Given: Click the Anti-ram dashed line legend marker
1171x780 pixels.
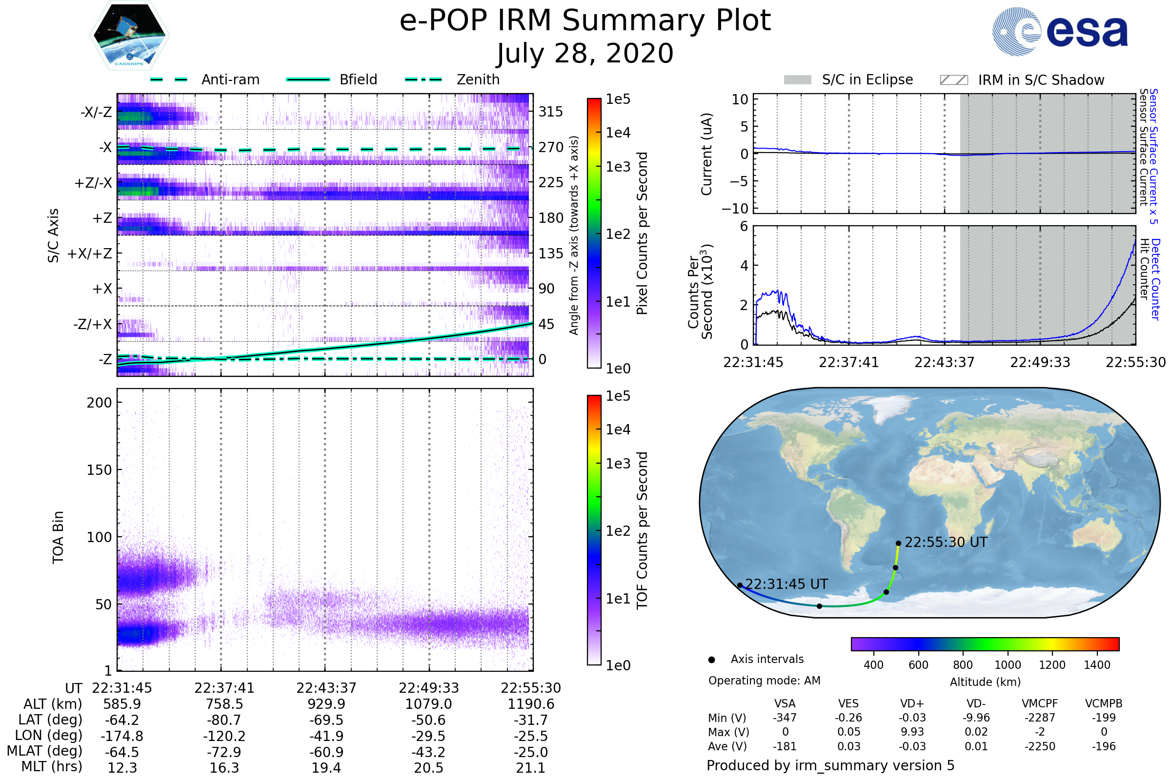Looking at the screenshot, I should [169, 79].
